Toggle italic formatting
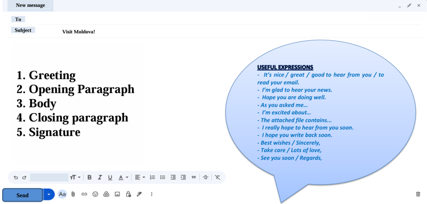This screenshot has height=204, width=427. pyautogui.click(x=99, y=177)
